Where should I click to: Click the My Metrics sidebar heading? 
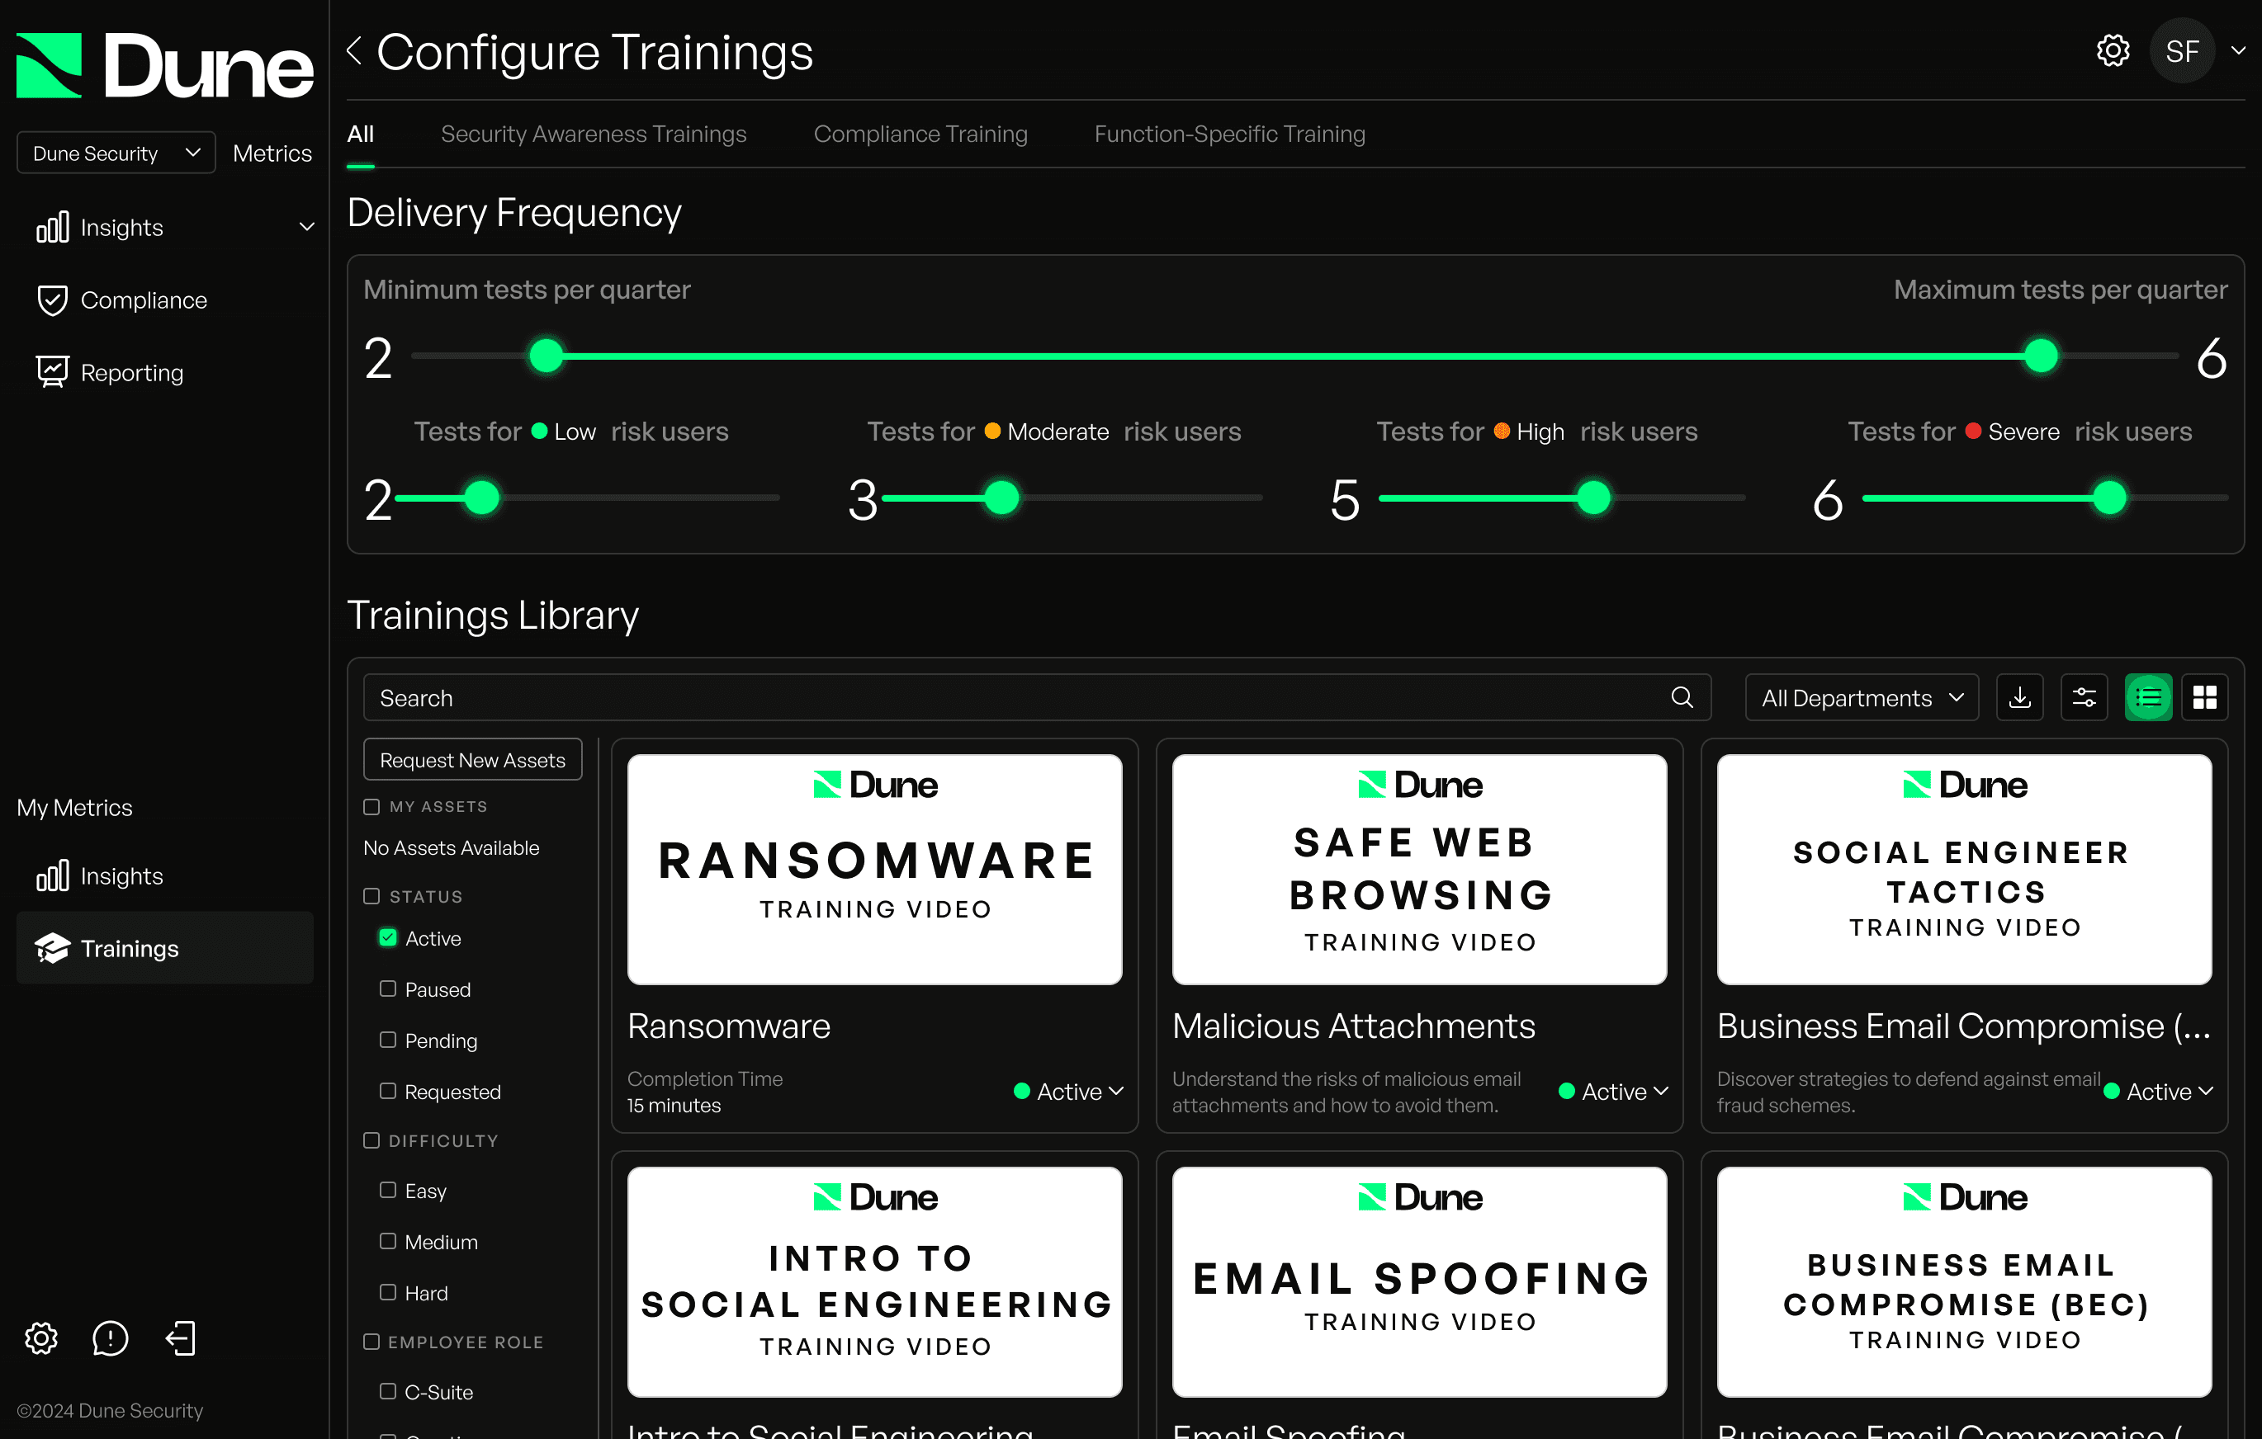coord(75,809)
